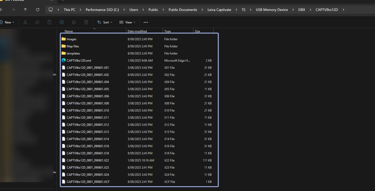Navigate to USB Memory Device breadcrumb
This screenshot has width=375, height=191.
[272, 10]
